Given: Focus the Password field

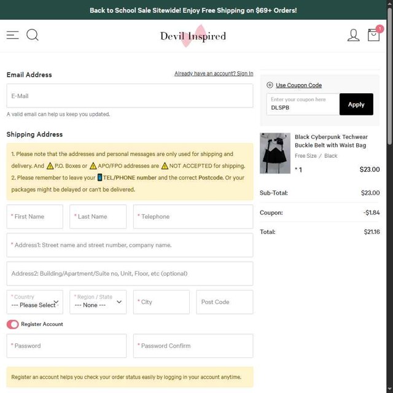Looking at the screenshot, I should 66,346.
